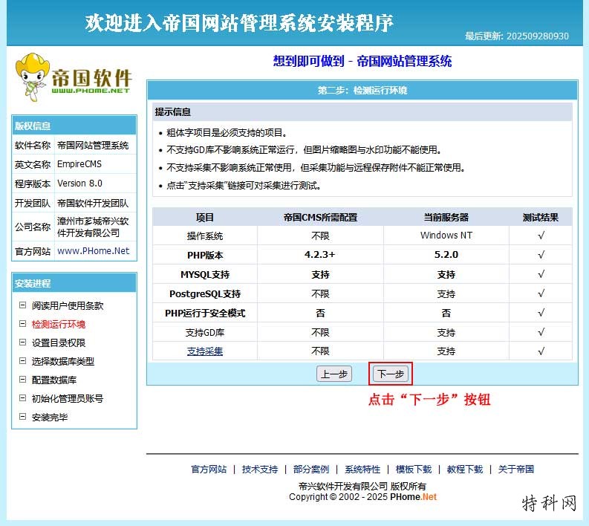
Task: Click checkmark in PHP版本 row
Action: coord(541,255)
